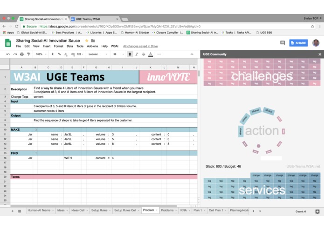This screenshot has height=230, width=324.
Task: Toggle italic formatting
Action: click(x=137, y=54)
